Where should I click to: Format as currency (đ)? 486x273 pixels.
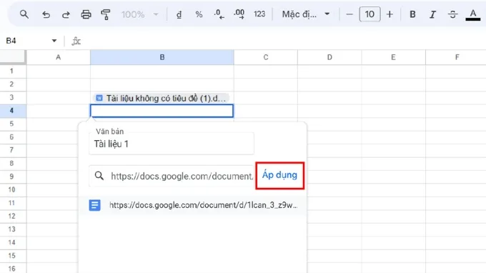[179, 14]
